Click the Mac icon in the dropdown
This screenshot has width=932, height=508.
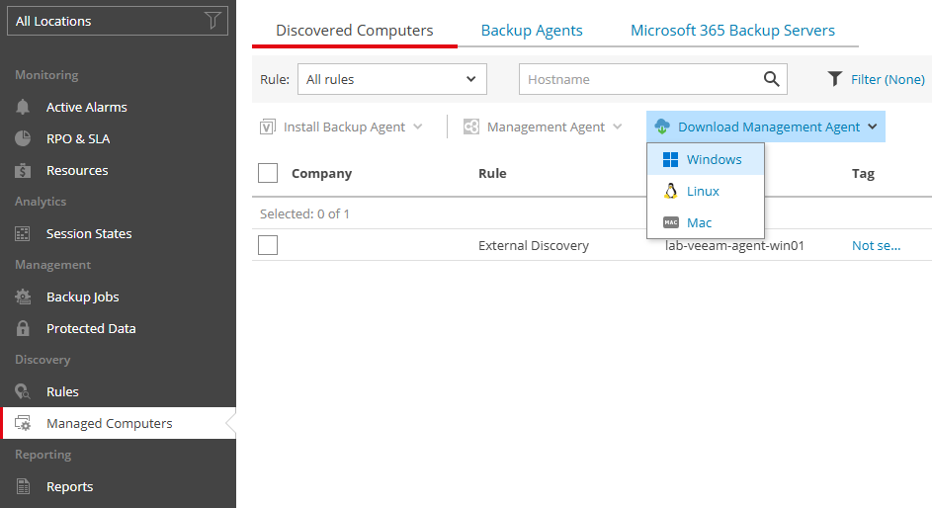pos(670,222)
